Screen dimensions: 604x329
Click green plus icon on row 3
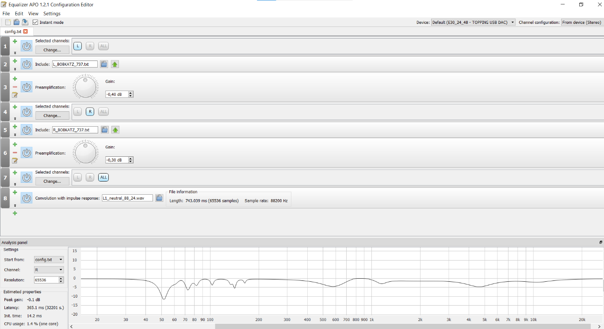click(15, 79)
